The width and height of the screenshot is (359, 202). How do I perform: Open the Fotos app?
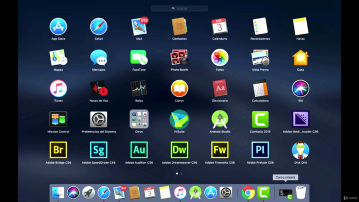[219, 57]
